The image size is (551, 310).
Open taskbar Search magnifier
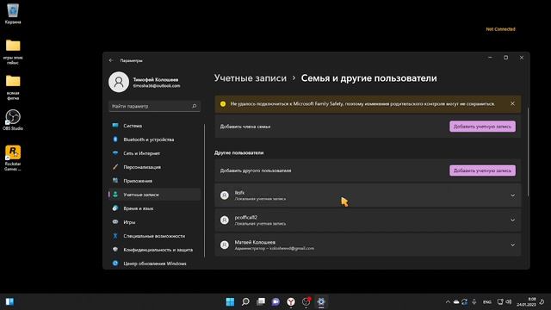[x=245, y=301]
